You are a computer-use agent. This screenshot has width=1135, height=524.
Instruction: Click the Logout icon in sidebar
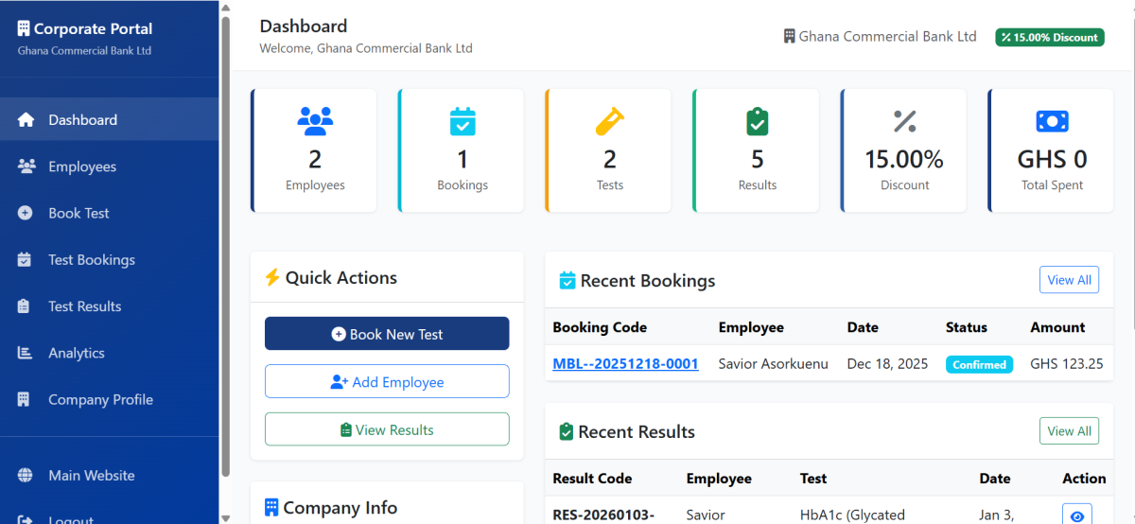pyautogui.click(x=26, y=519)
